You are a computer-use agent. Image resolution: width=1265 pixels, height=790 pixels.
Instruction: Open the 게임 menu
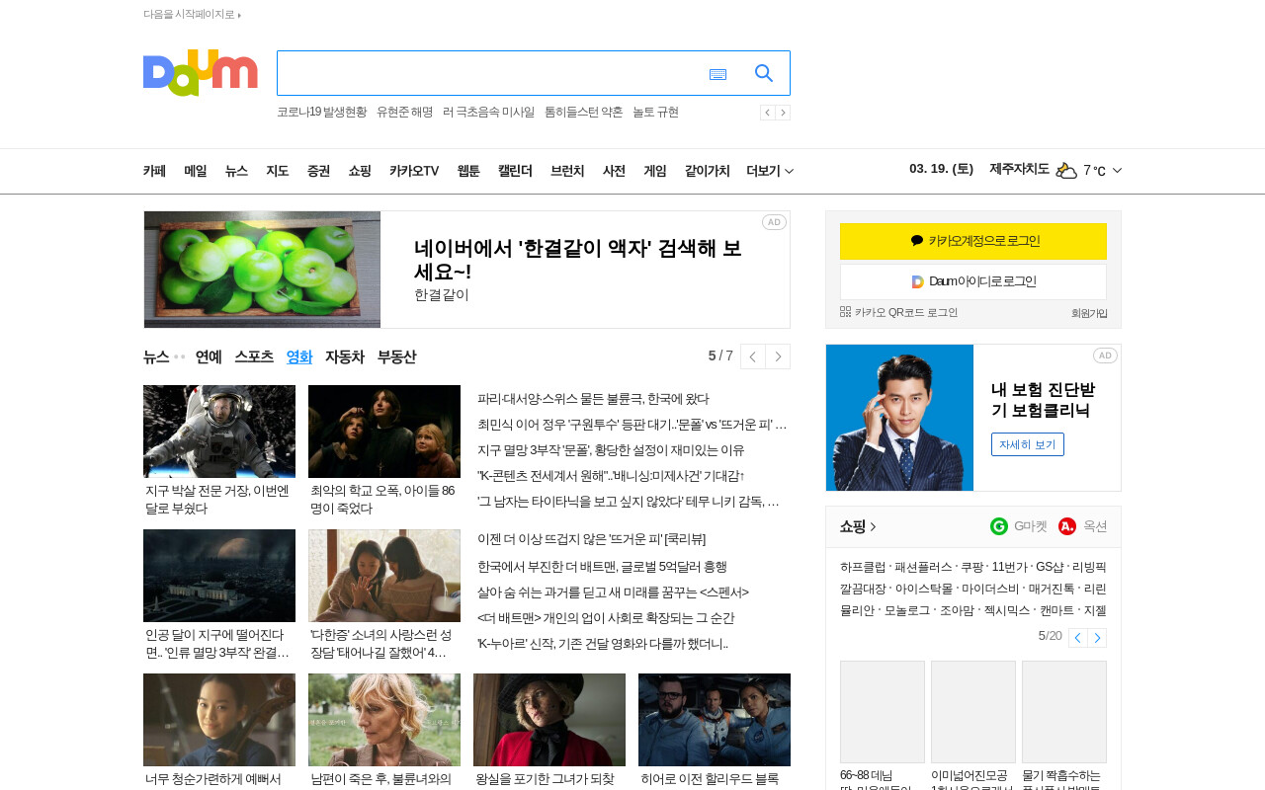coord(655,171)
